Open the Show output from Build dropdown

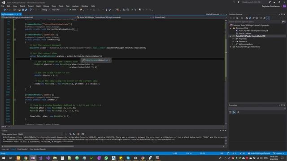coord(40,134)
